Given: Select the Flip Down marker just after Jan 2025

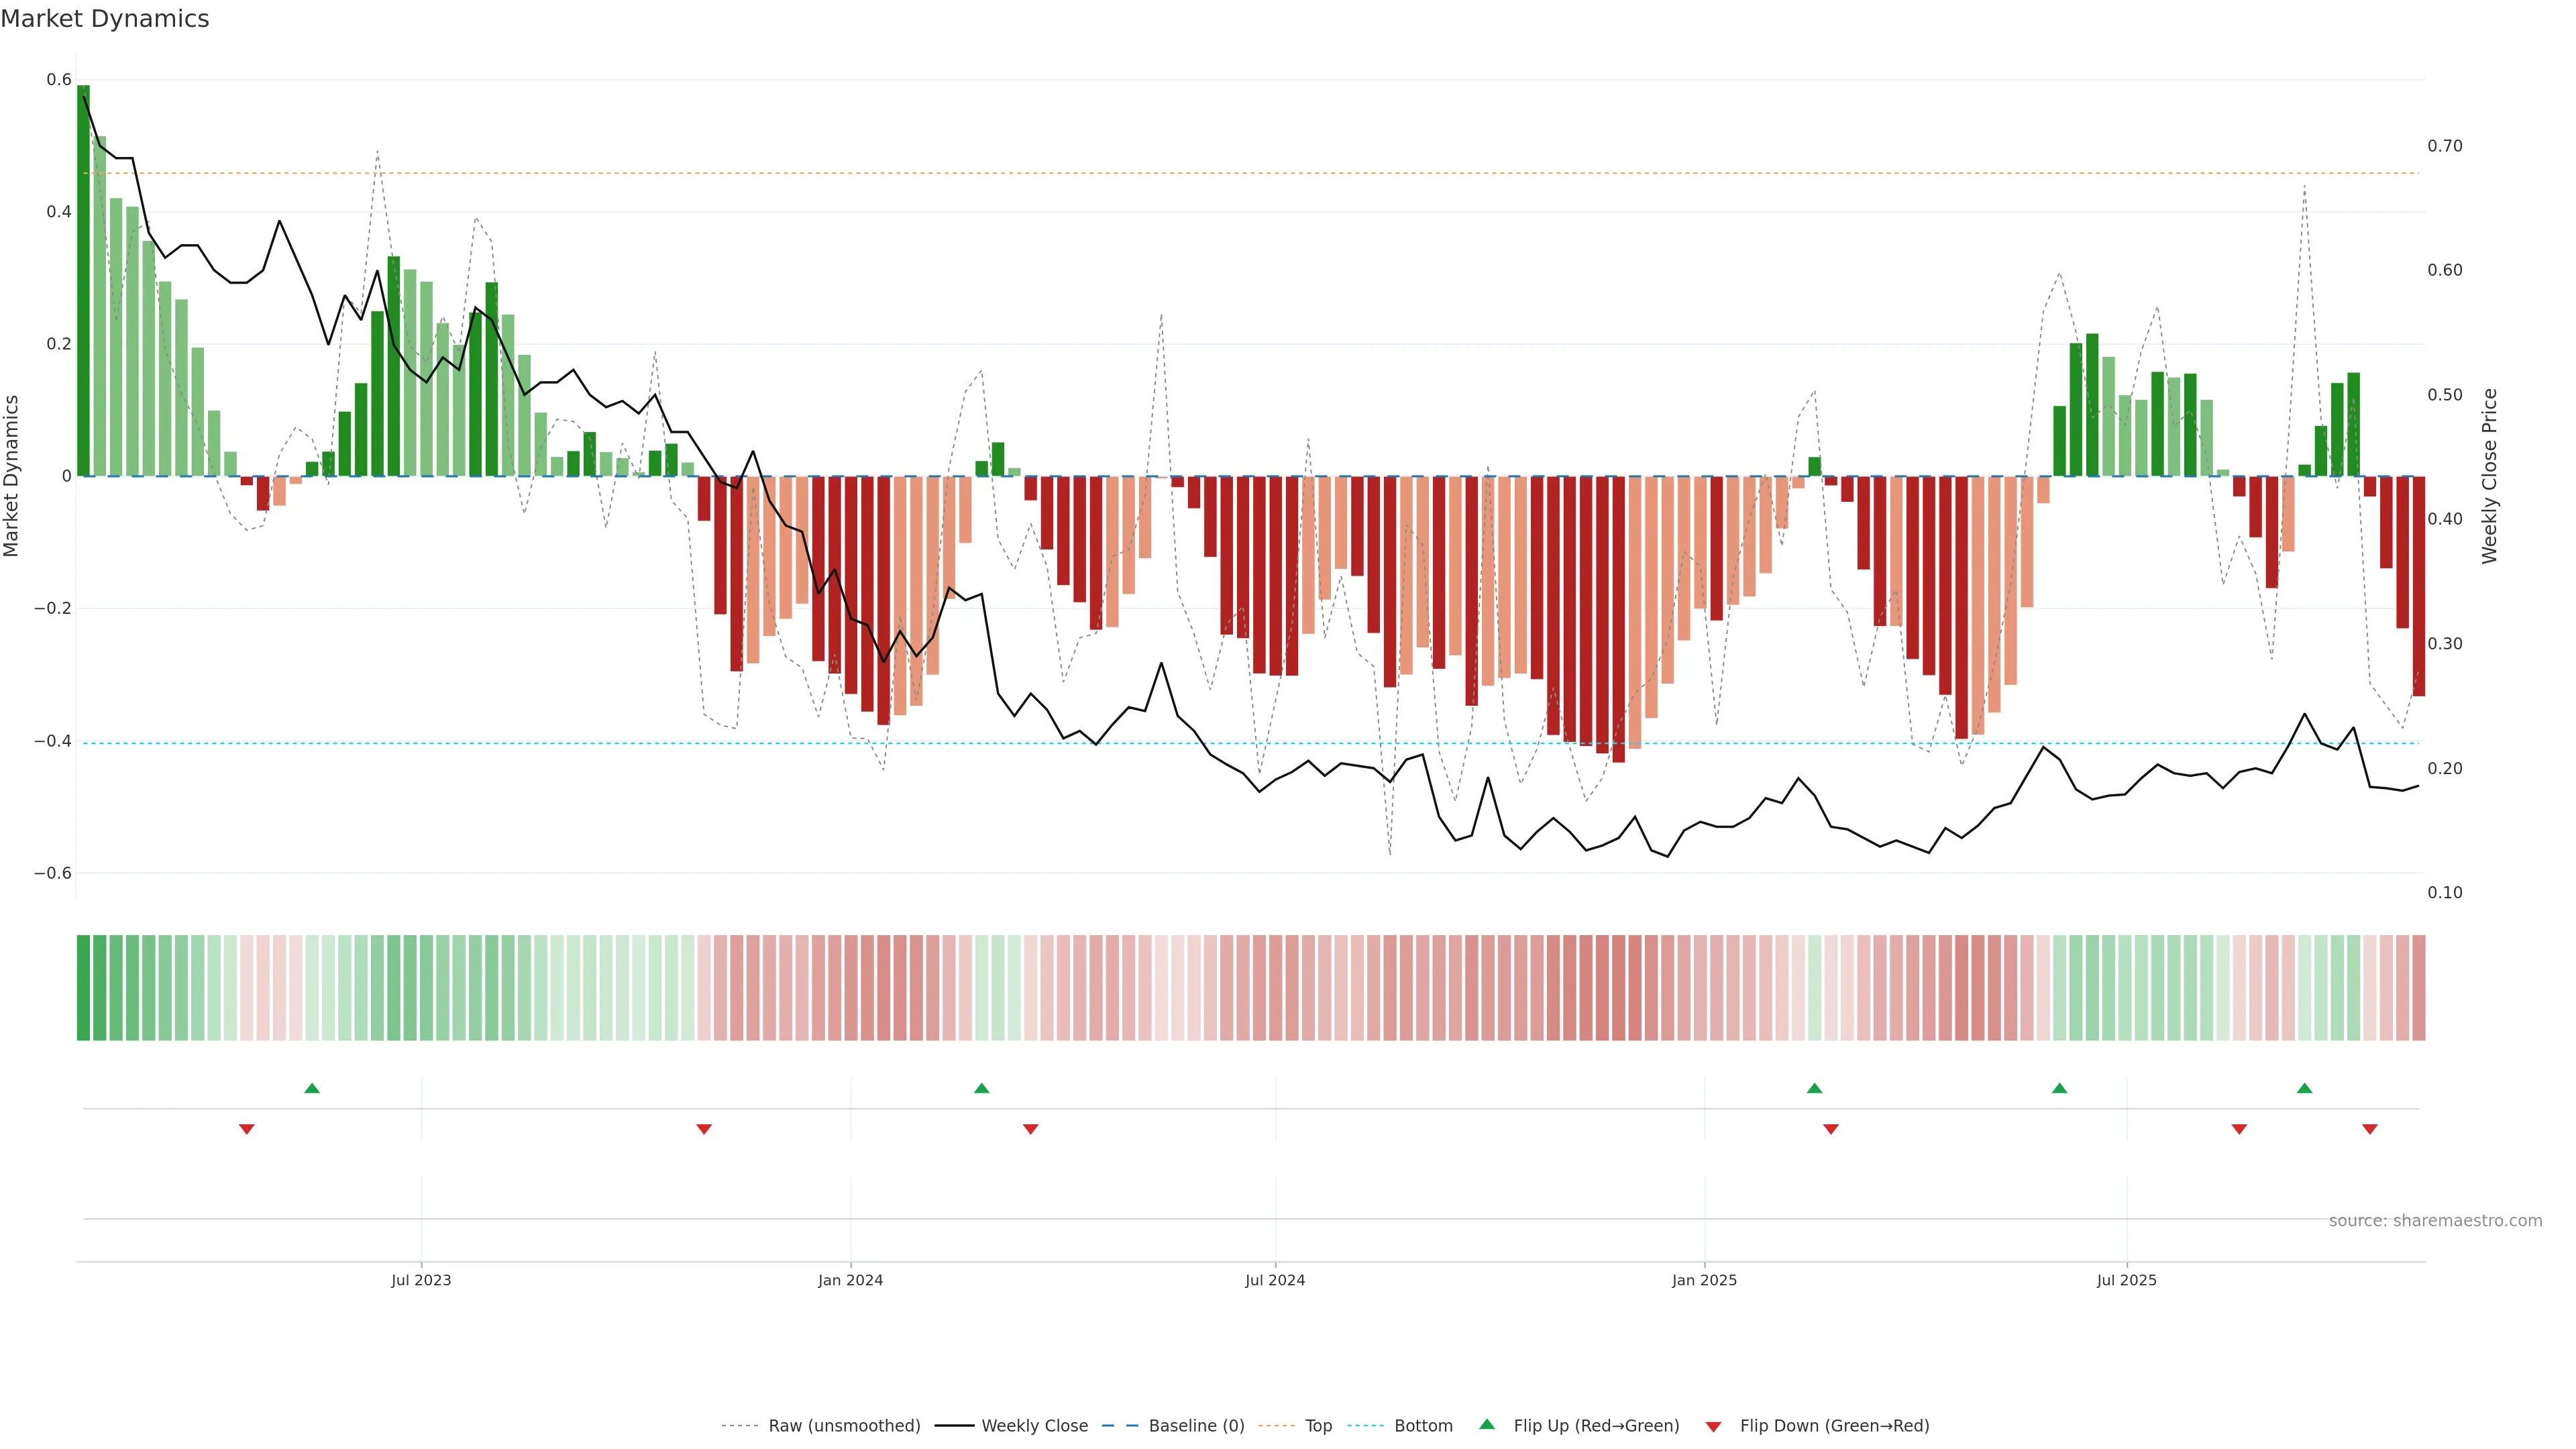Looking at the screenshot, I should click(x=1831, y=1129).
